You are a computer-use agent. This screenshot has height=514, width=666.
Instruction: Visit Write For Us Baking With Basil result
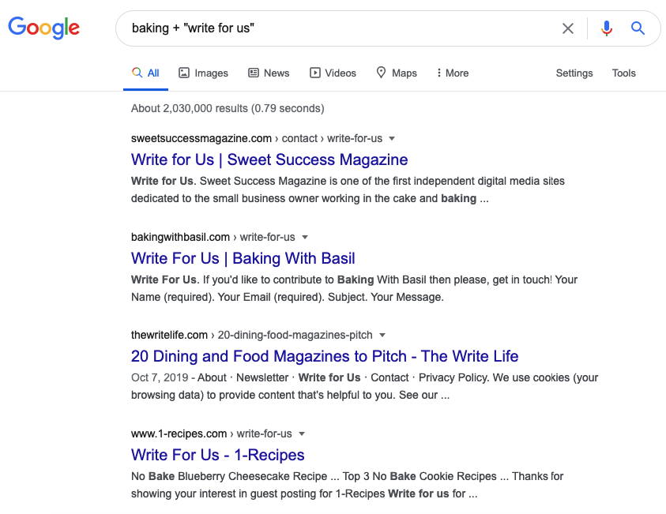pos(243,258)
